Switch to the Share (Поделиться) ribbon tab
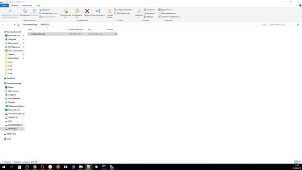The height and width of the screenshot is (170, 302). click(x=27, y=6)
